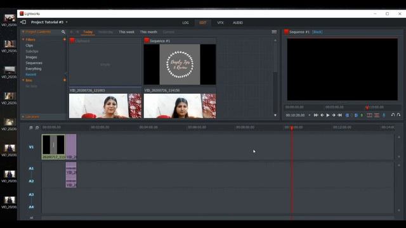Click the red Sequence #1 viewer icon

point(286,32)
